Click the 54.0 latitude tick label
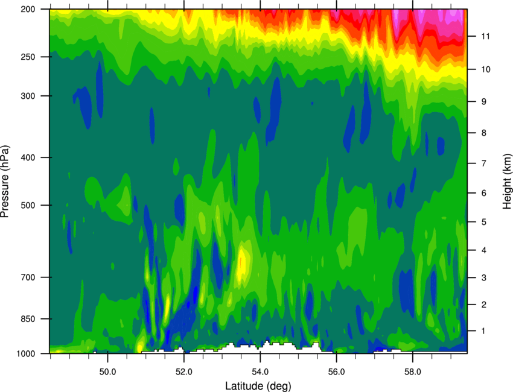Viewport: 513px width, 392px height. click(x=261, y=372)
